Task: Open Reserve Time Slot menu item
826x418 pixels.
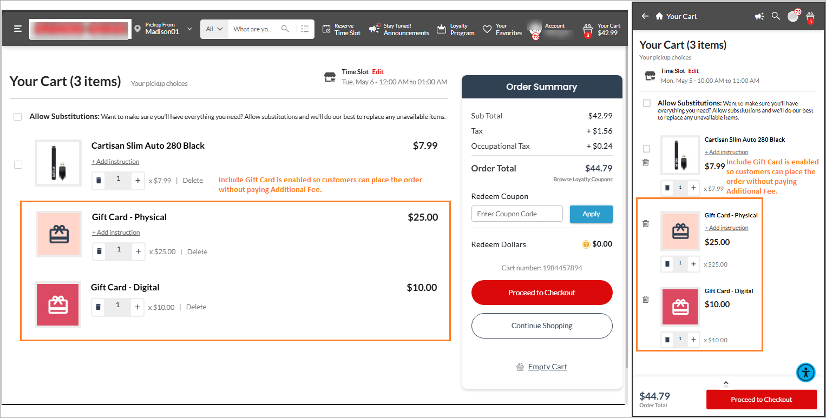Action: [341, 29]
